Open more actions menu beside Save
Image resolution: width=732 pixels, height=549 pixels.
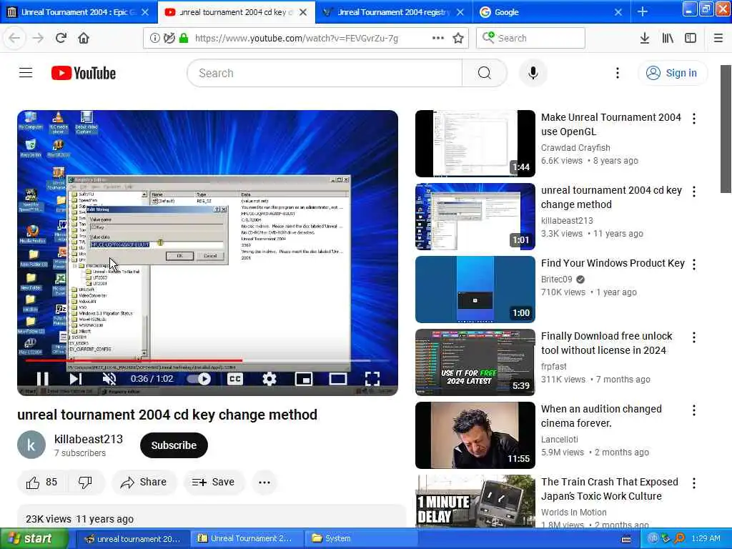pos(264,483)
